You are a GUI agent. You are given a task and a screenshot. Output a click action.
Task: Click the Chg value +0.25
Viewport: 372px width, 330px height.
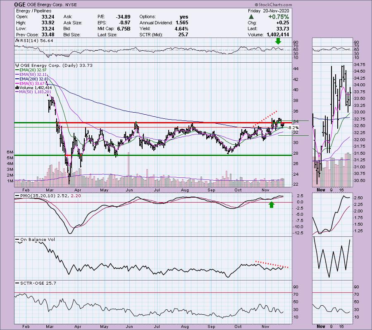(x=283, y=23)
